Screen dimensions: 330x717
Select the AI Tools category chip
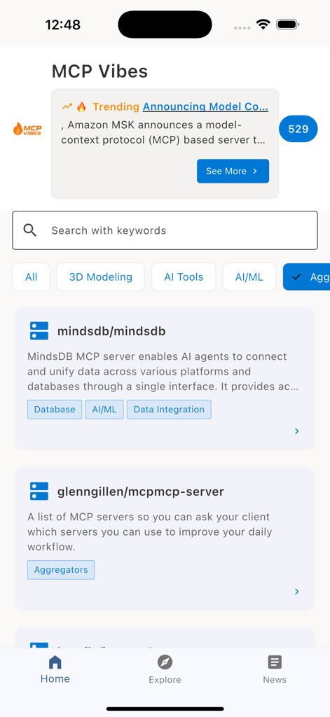pyautogui.click(x=184, y=277)
